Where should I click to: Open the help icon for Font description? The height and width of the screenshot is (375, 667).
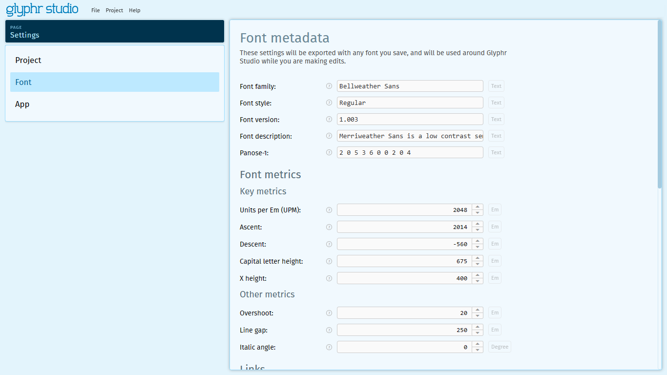click(329, 136)
